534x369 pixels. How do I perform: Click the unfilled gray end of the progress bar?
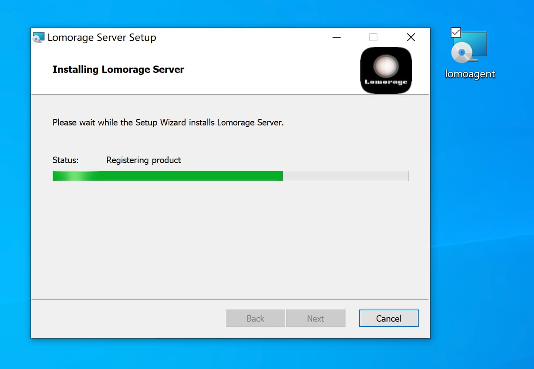pyautogui.click(x=345, y=176)
